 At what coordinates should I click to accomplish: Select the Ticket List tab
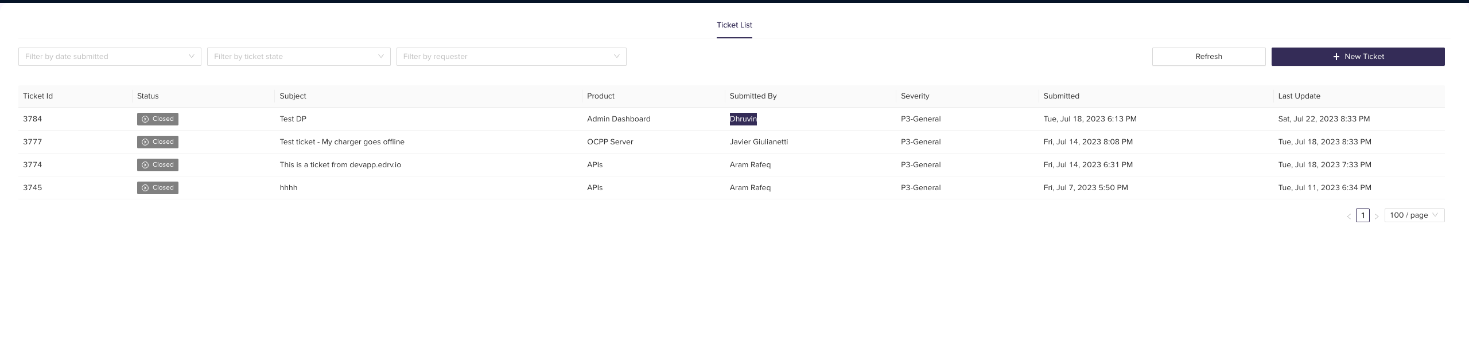click(734, 25)
